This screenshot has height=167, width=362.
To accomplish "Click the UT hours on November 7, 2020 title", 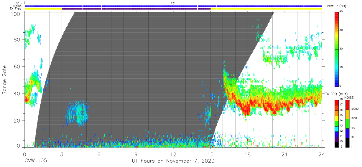I will click(x=173, y=161).
